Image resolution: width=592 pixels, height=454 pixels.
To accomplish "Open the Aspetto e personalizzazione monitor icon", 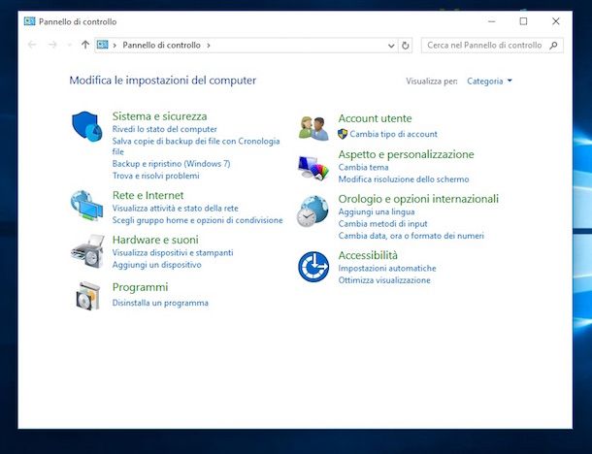I will pyautogui.click(x=313, y=168).
